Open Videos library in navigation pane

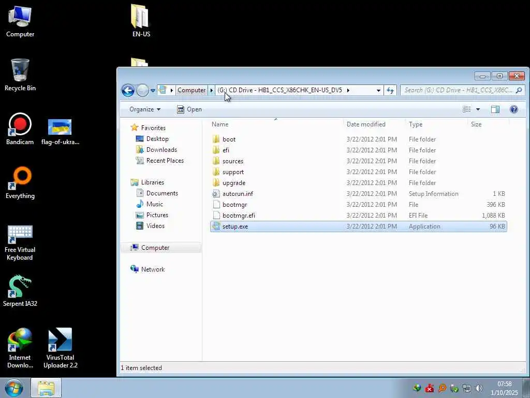pos(155,226)
